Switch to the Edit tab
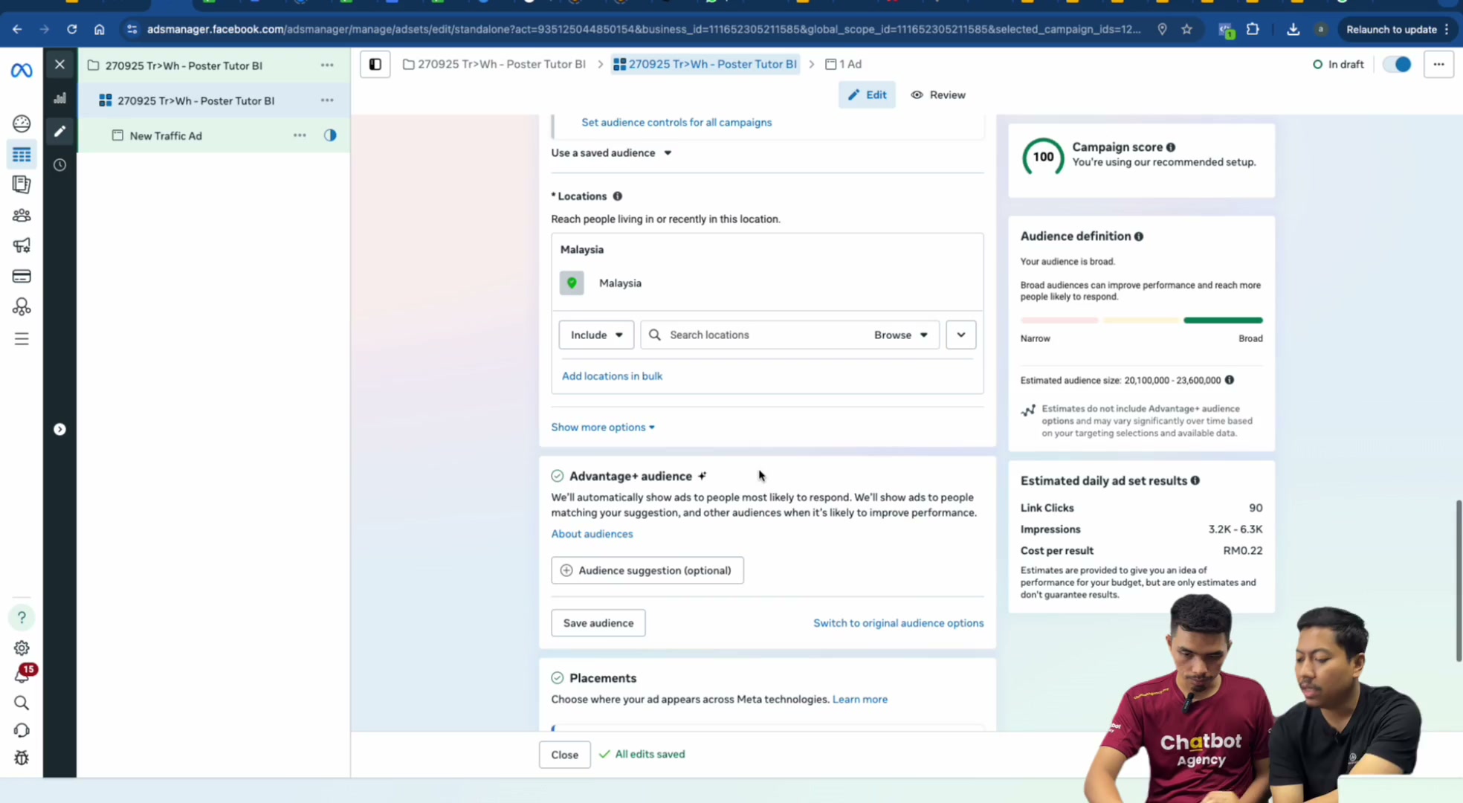 [867, 95]
